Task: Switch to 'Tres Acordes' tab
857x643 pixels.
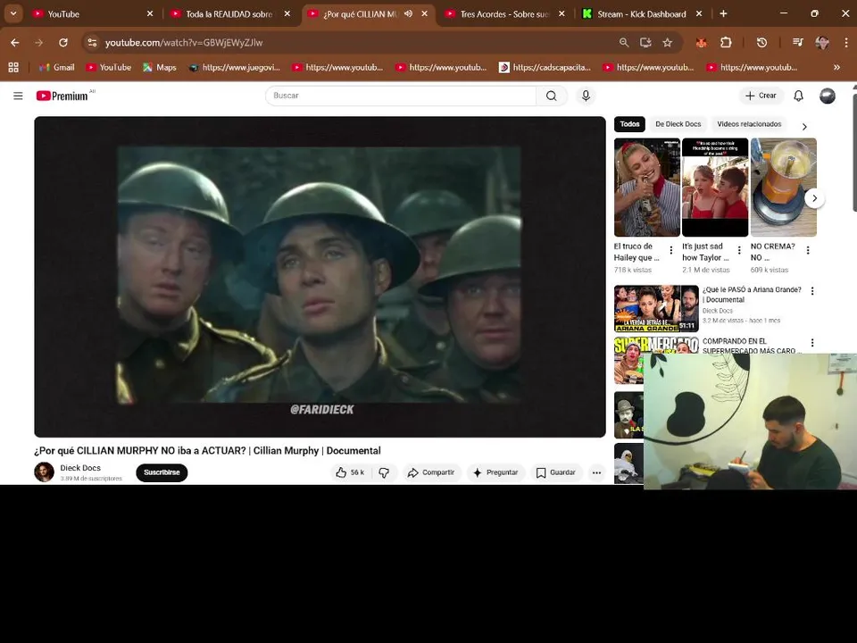Action: point(503,14)
